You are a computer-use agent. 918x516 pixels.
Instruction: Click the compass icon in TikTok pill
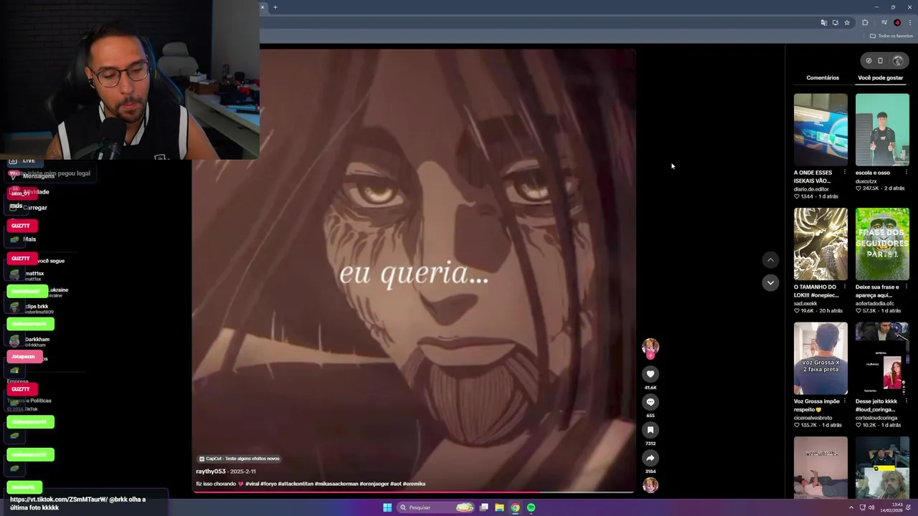[x=869, y=61]
